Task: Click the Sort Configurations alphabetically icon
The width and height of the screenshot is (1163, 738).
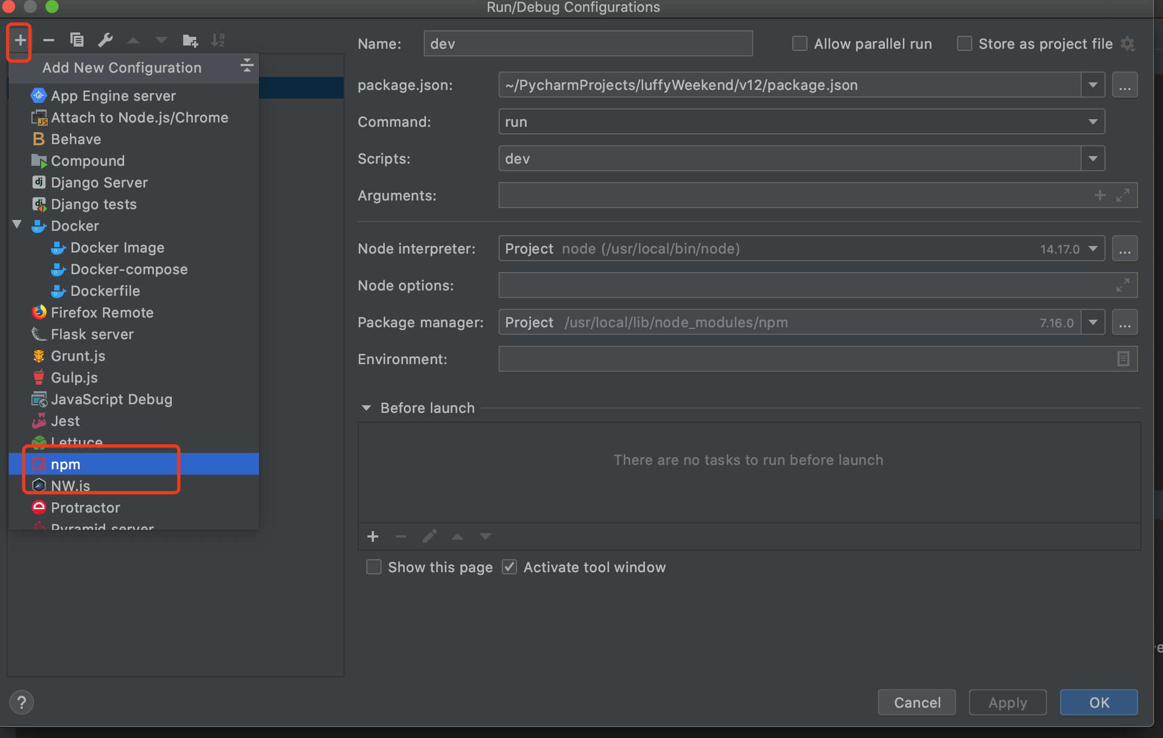Action: point(218,40)
